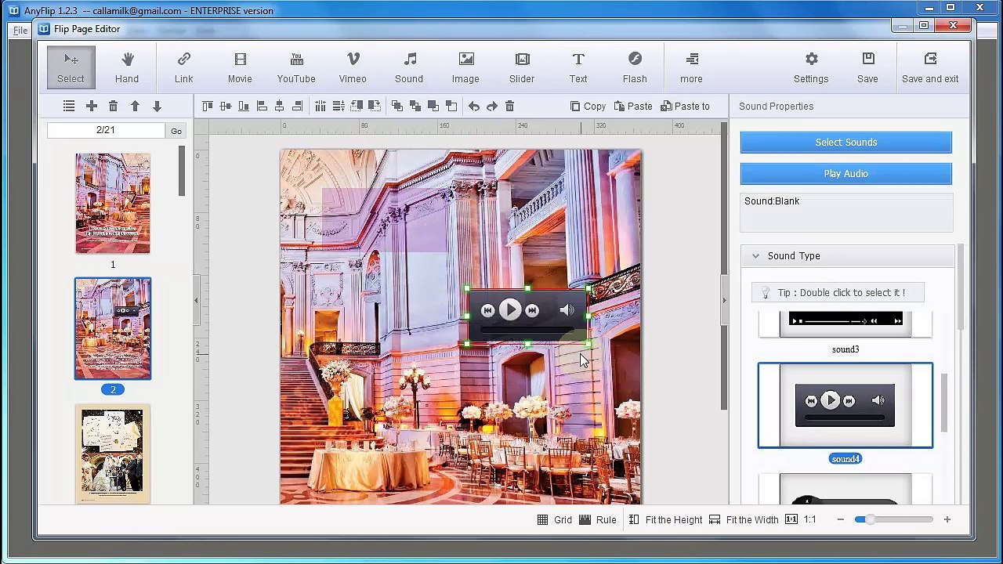
Task: Insert a Link element
Action: [x=183, y=67]
